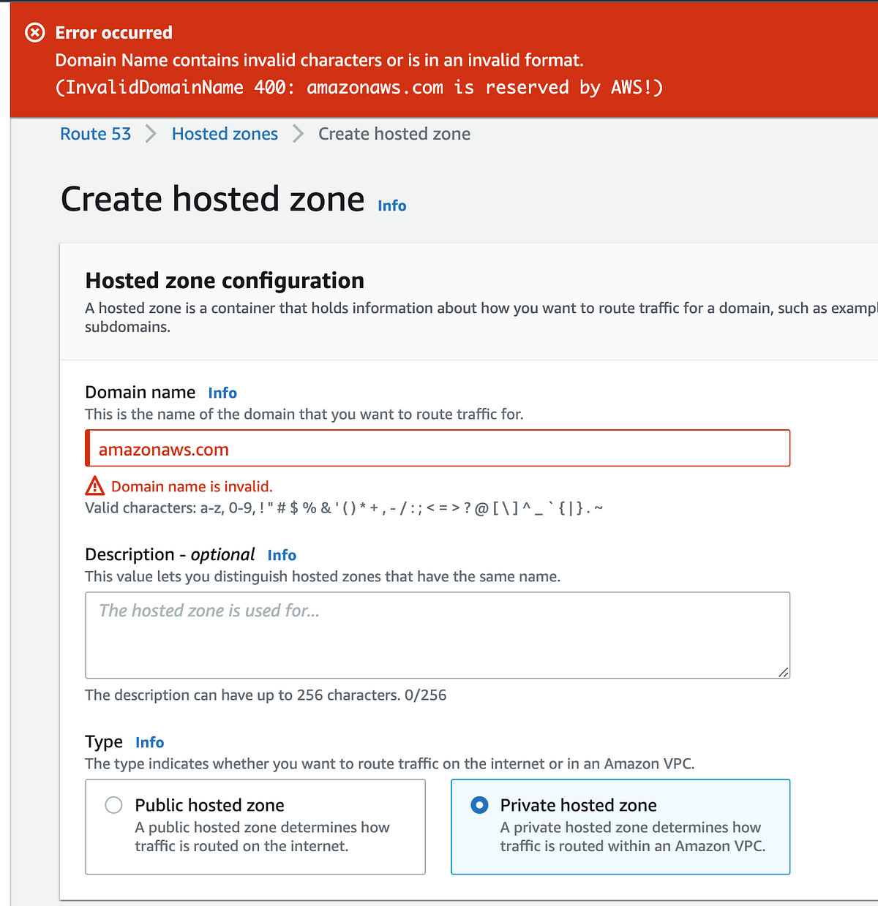The height and width of the screenshot is (906, 878).
Task: Click the domain name input showing amazonaws.com
Action: click(437, 448)
